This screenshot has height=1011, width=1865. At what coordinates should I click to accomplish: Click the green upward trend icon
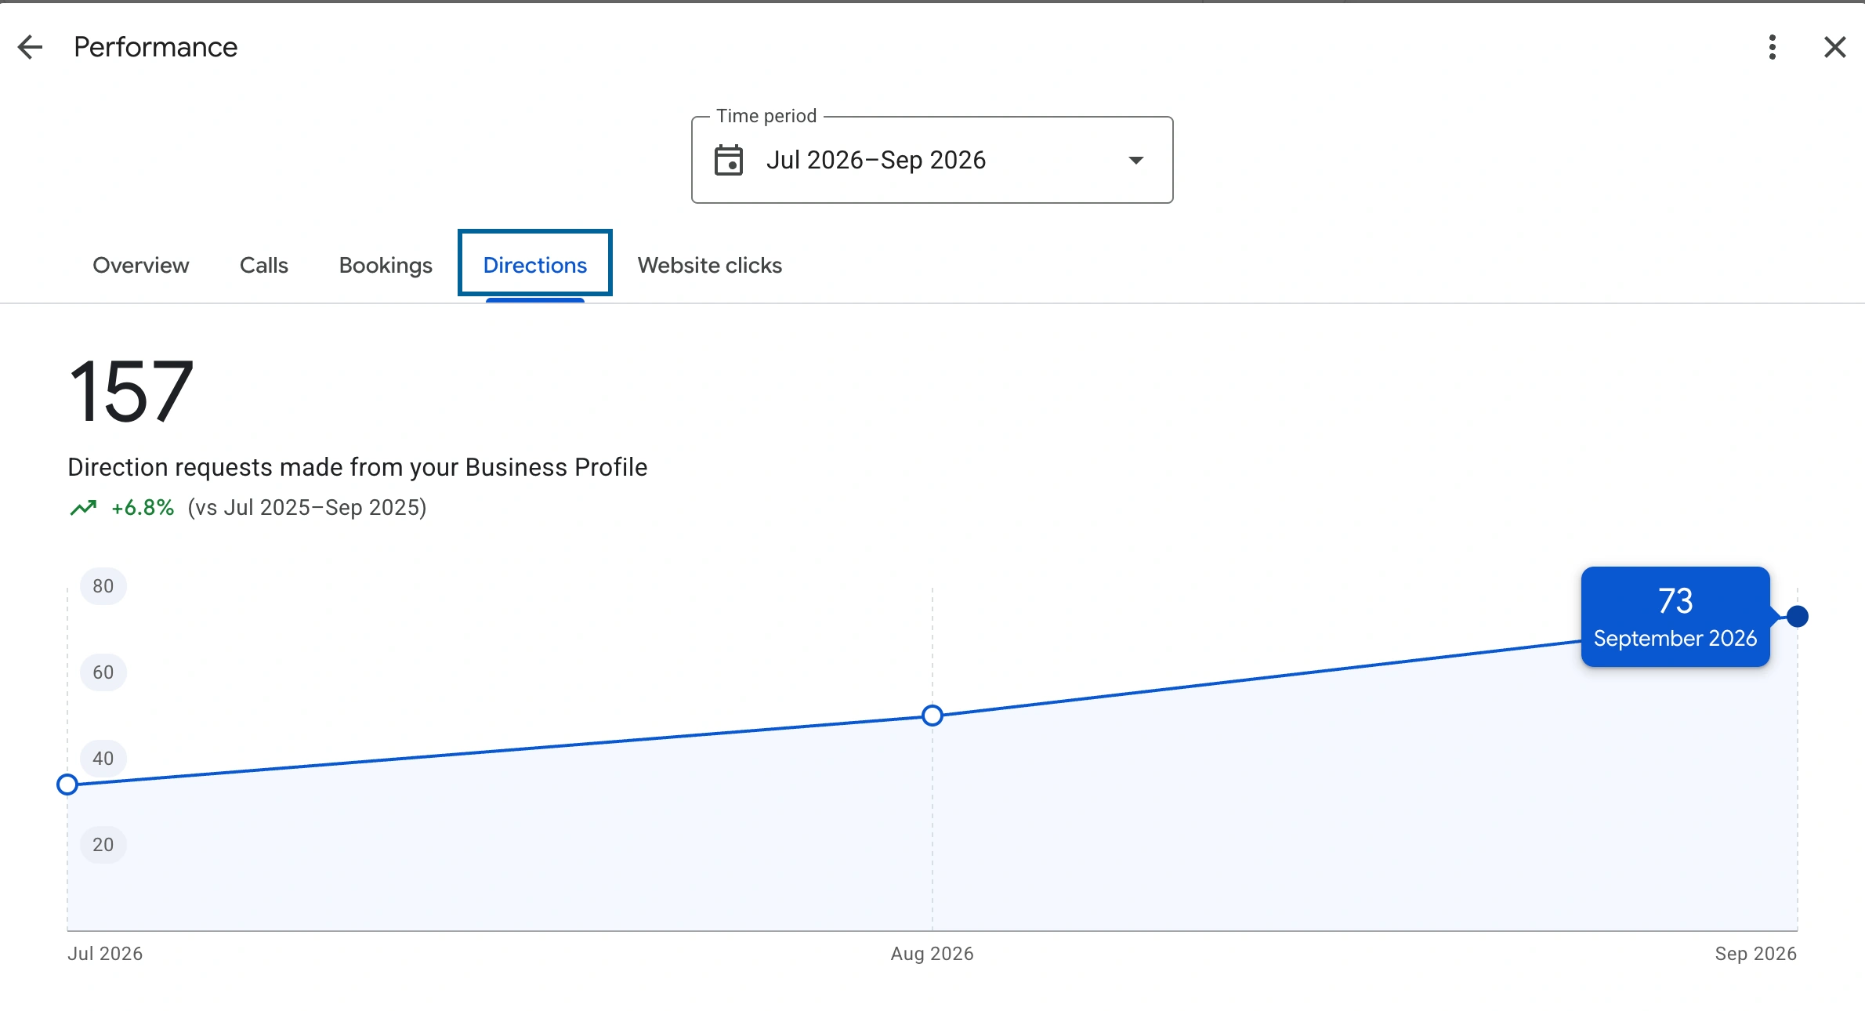pos(83,508)
